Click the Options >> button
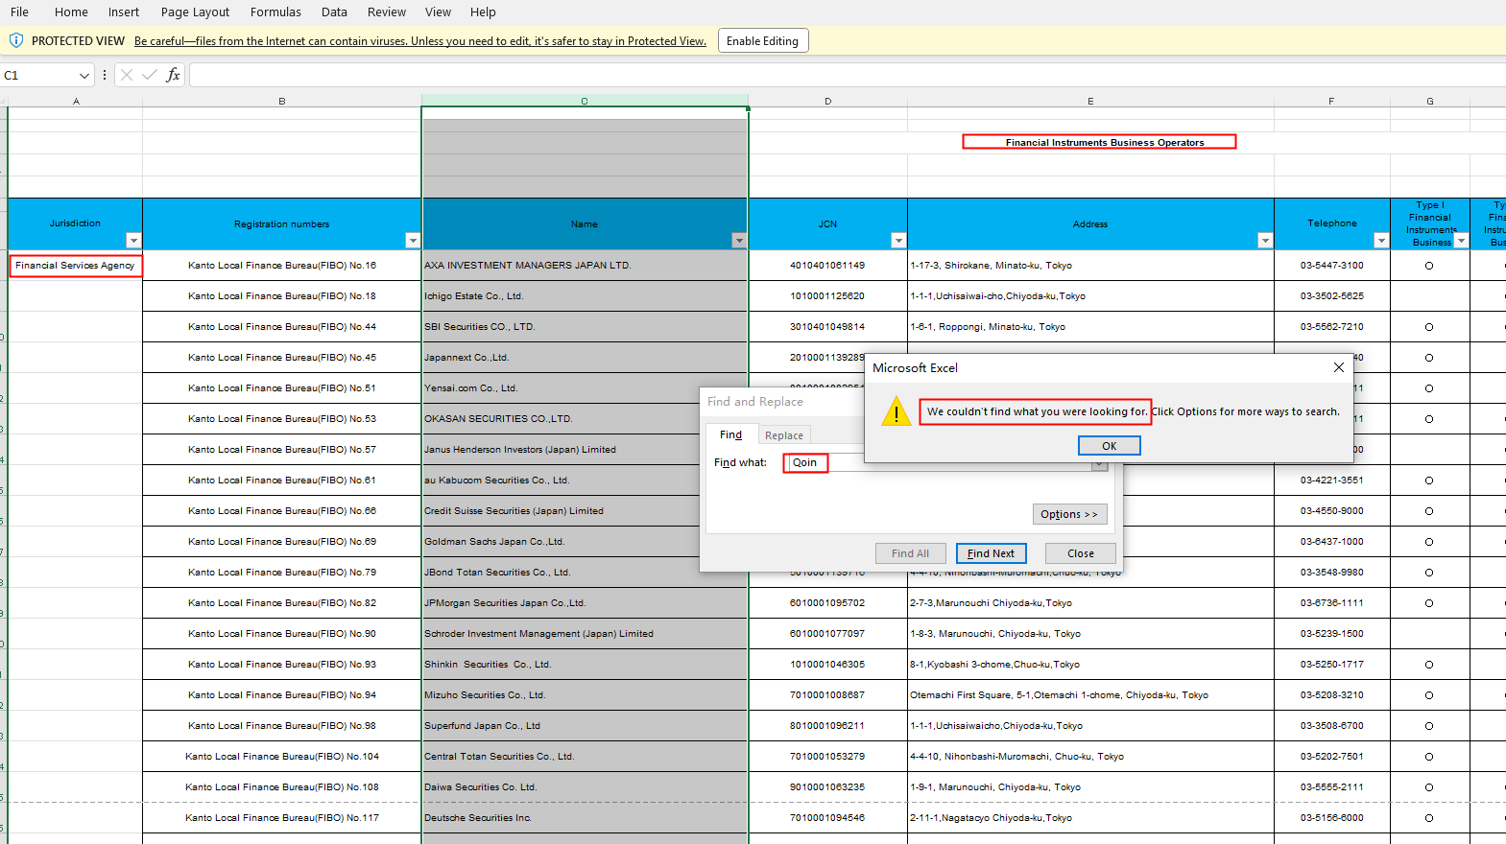Viewport: 1506px width, 844px height. point(1069,514)
